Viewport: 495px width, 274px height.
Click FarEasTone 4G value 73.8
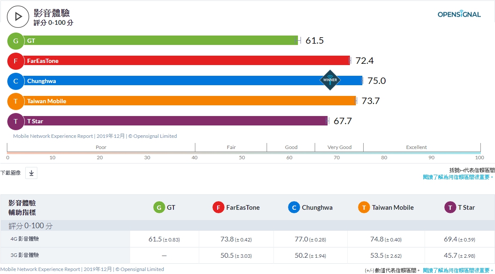(236, 239)
